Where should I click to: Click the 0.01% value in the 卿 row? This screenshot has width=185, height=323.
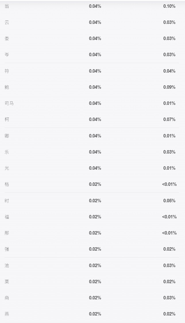(x=169, y=136)
